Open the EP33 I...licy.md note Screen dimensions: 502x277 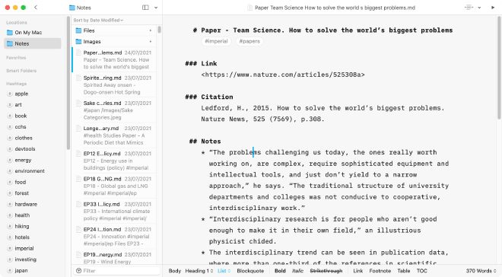(114, 212)
